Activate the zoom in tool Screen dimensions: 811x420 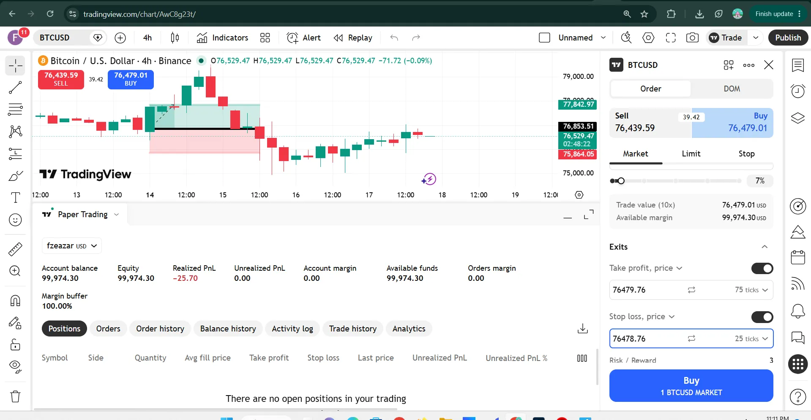tap(15, 271)
